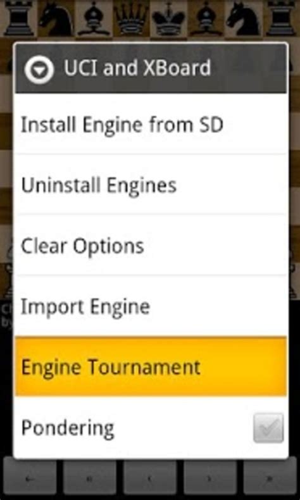
Task: Click the UCI and XBoard dialog title
Action: 137,68
